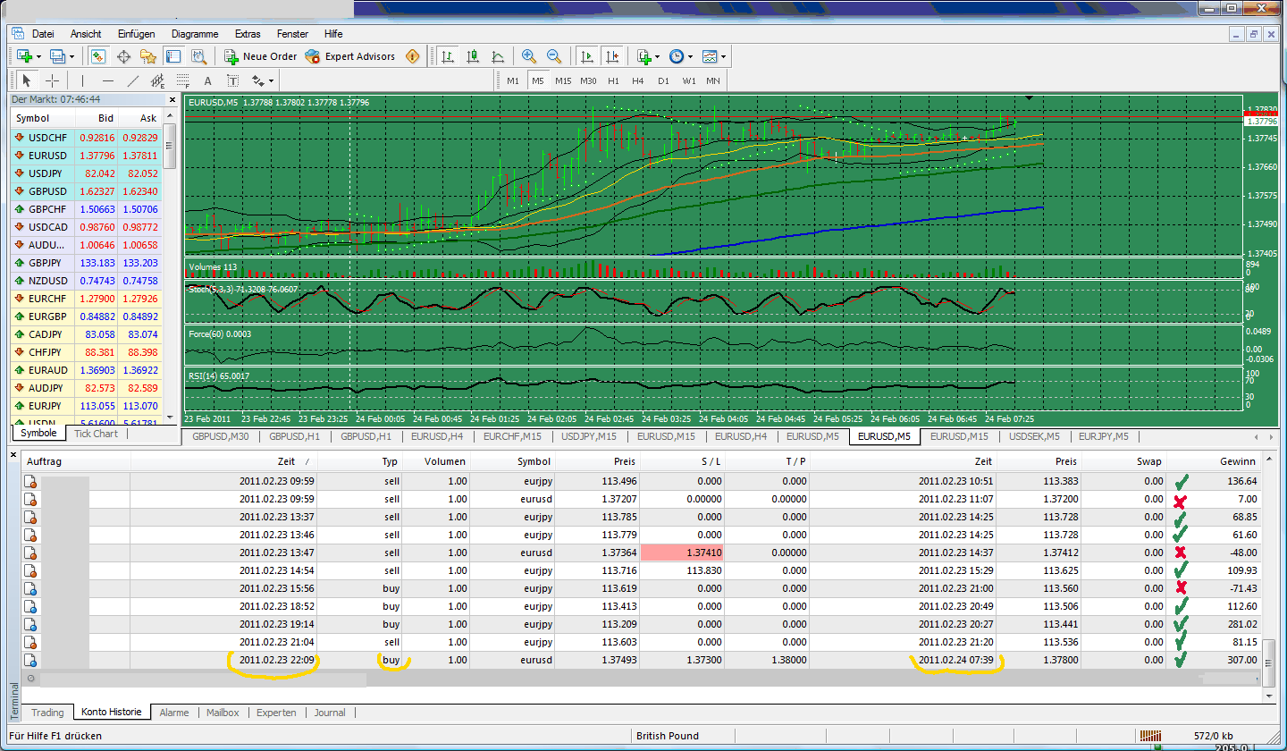Add a text label with the Text tool
Viewport: 1287px width, 751px height.
[207, 80]
